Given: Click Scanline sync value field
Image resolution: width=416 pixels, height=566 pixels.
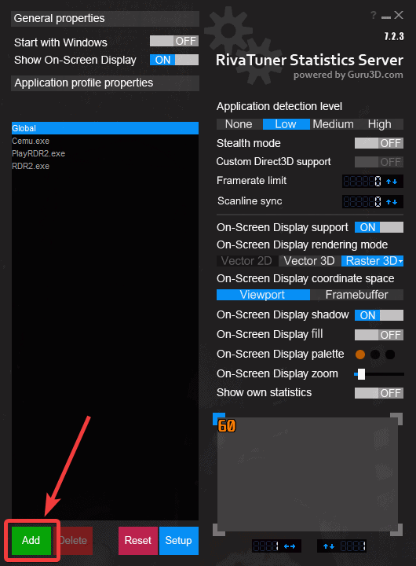Looking at the screenshot, I should coord(363,202).
